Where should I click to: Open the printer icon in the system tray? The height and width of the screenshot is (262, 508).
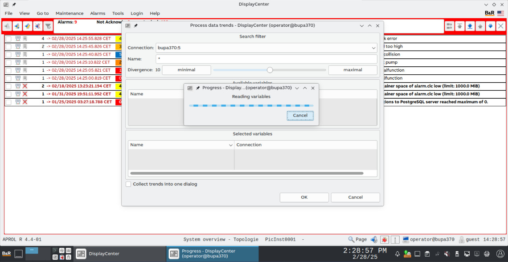point(487,254)
